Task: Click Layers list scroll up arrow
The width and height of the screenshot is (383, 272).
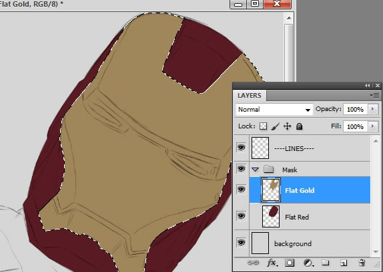Action: [x=376, y=140]
